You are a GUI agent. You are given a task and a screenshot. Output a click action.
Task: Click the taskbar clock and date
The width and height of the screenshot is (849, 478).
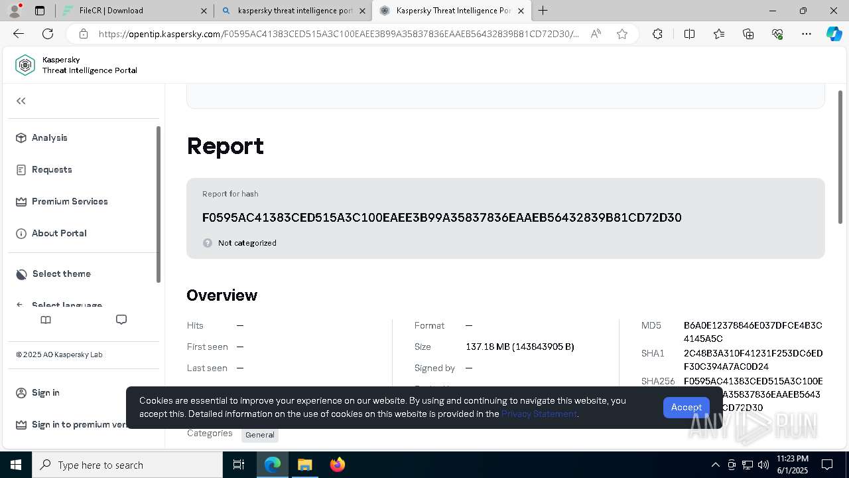click(793, 465)
